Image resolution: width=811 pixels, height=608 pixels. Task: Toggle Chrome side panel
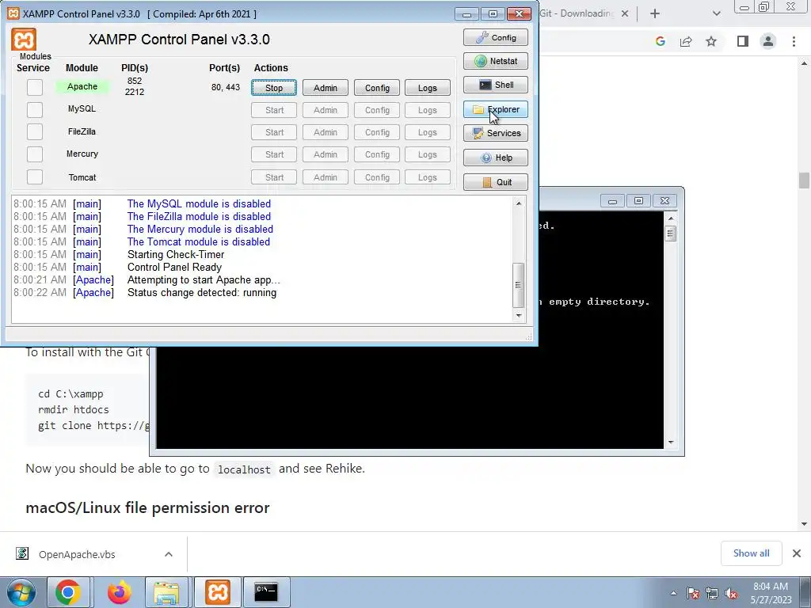[743, 41]
